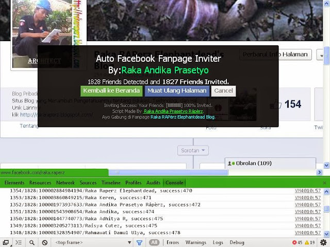Open the Sources tab

tap(88, 183)
